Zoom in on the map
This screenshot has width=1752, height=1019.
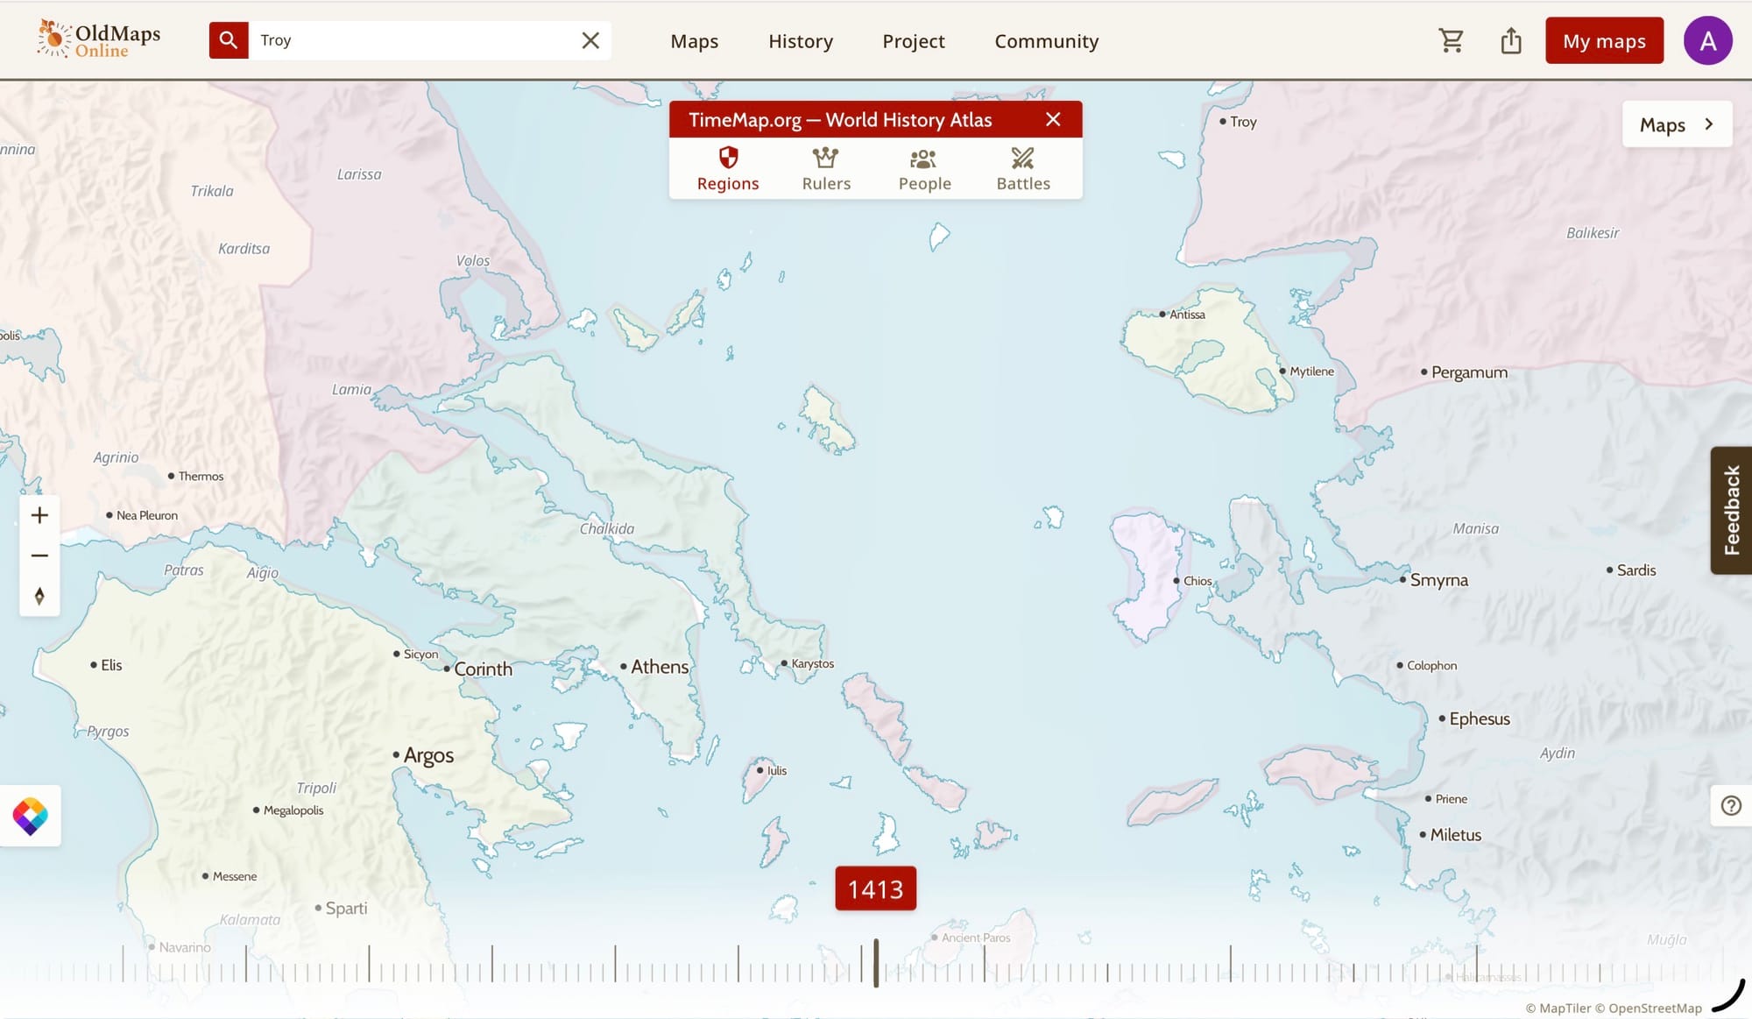[x=39, y=515]
